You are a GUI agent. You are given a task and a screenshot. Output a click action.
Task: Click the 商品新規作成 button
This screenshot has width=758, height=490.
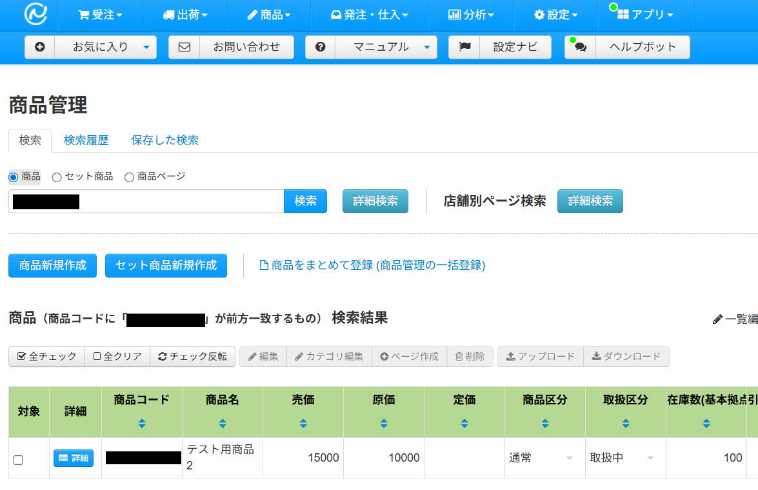pyautogui.click(x=52, y=265)
